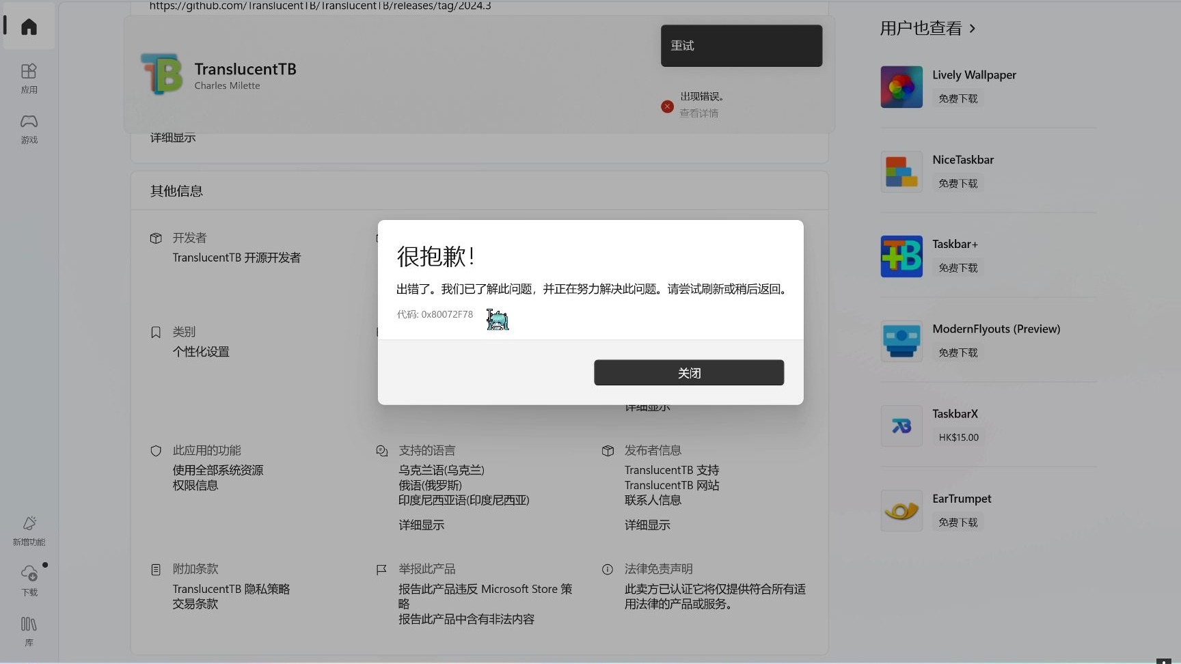Click 免费下载 under Taskbar+

click(x=958, y=268)
